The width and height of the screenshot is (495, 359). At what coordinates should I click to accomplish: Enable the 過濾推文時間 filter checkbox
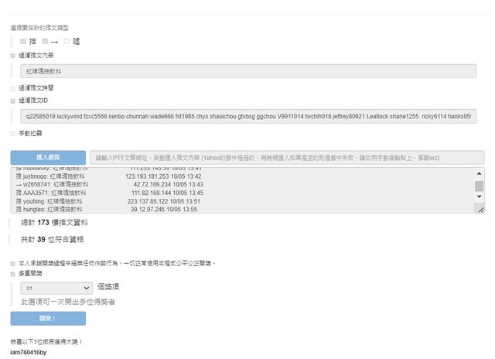point(13,88)
